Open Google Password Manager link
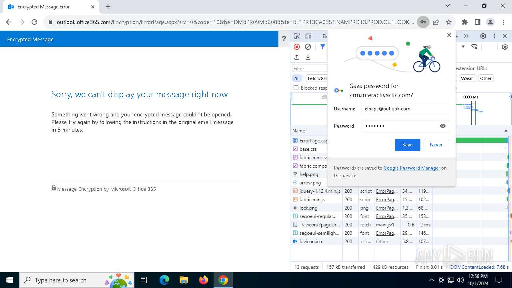 (412, 168)
